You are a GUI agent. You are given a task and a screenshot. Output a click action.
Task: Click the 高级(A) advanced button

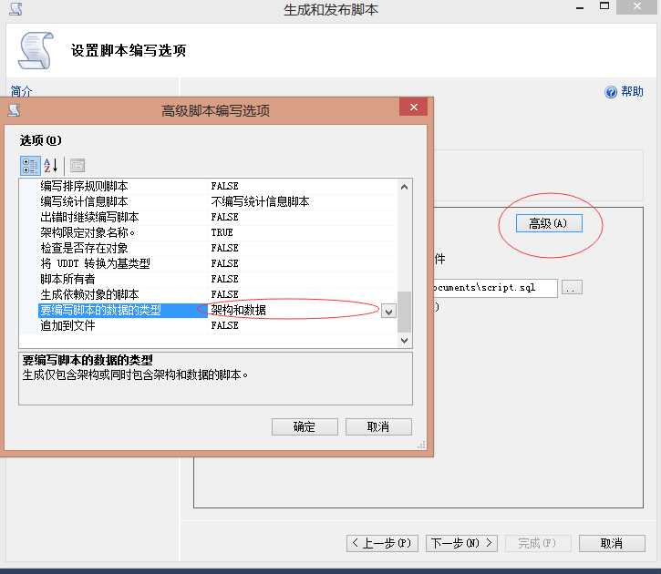(x=549, y=223)
